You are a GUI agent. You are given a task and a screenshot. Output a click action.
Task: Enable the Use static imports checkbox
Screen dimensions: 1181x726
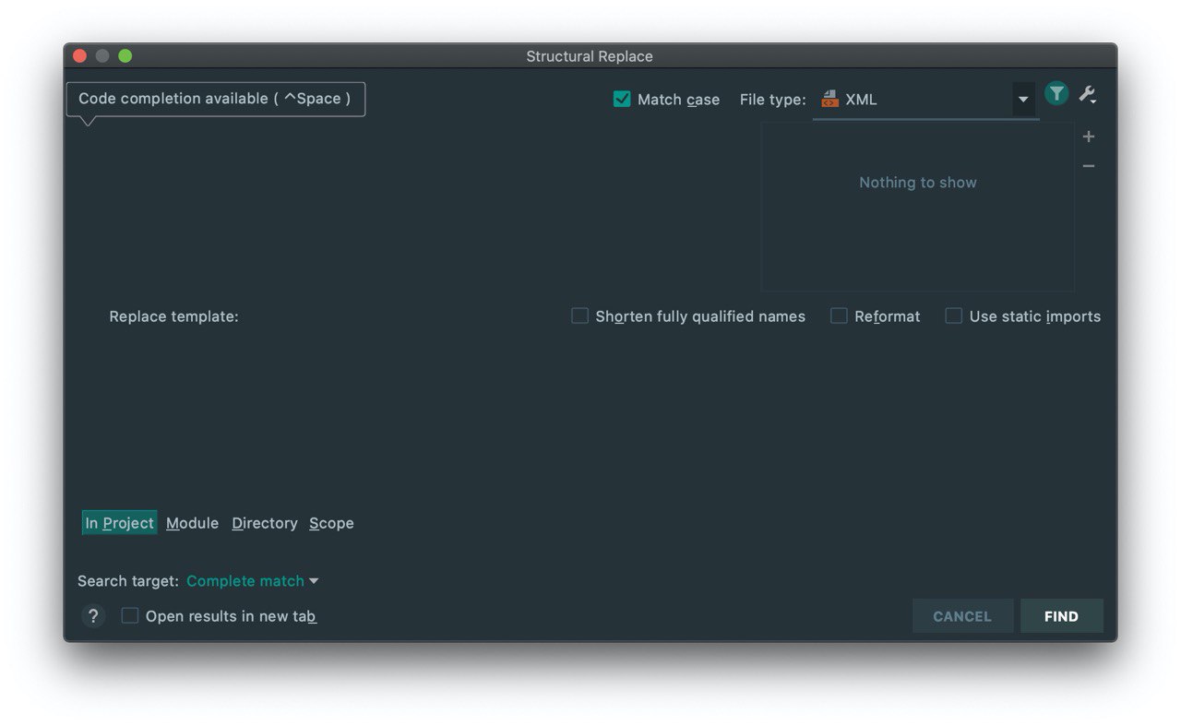(x=953, y=315)
